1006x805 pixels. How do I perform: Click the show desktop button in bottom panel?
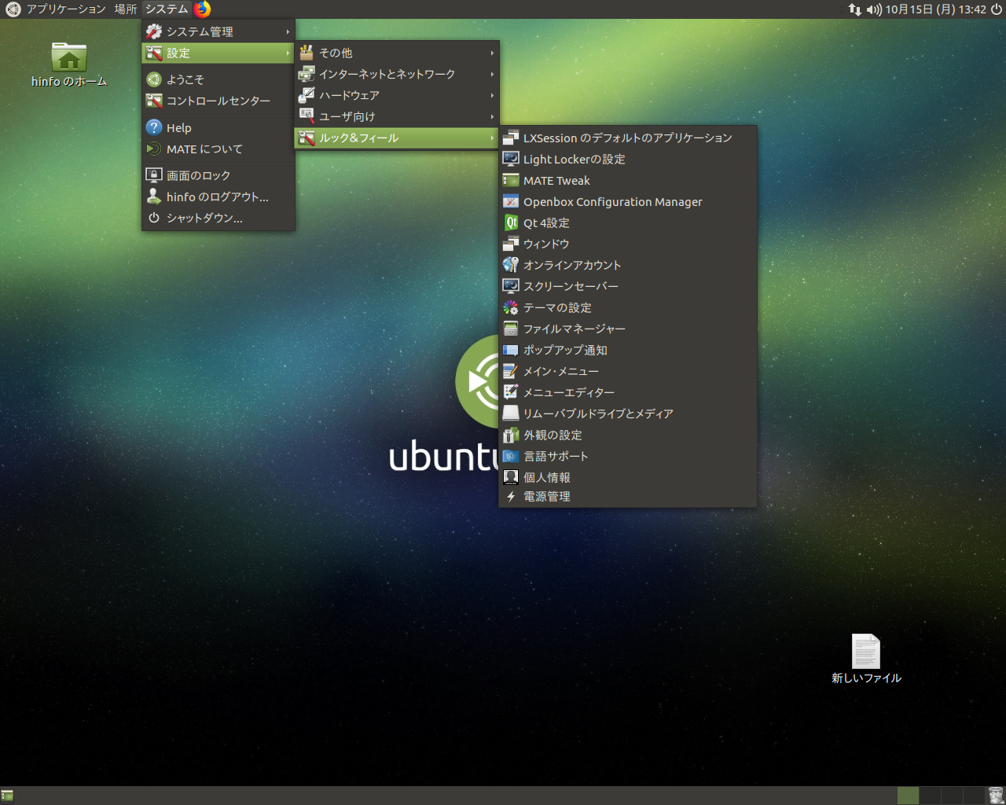7,796
